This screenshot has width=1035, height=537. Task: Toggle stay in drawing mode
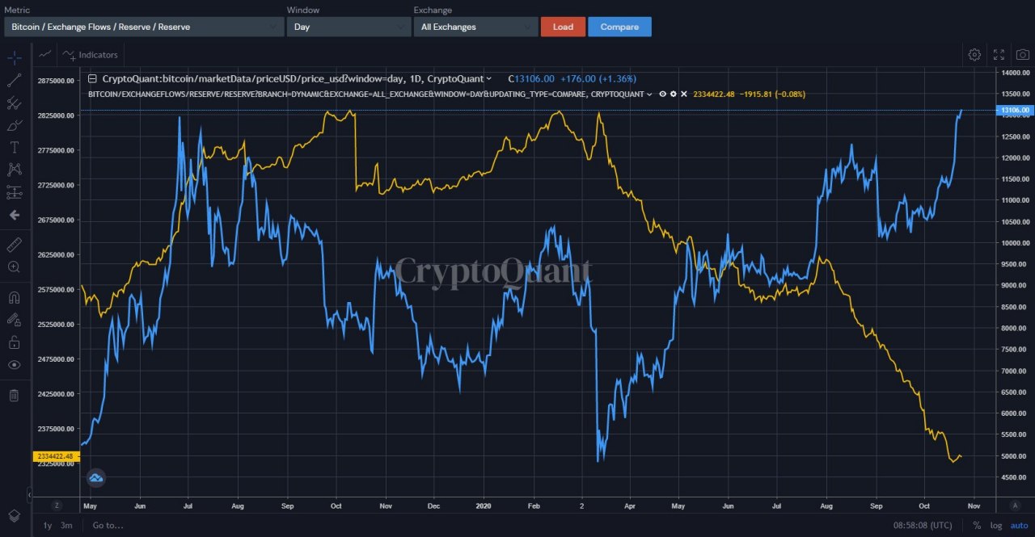14,320
